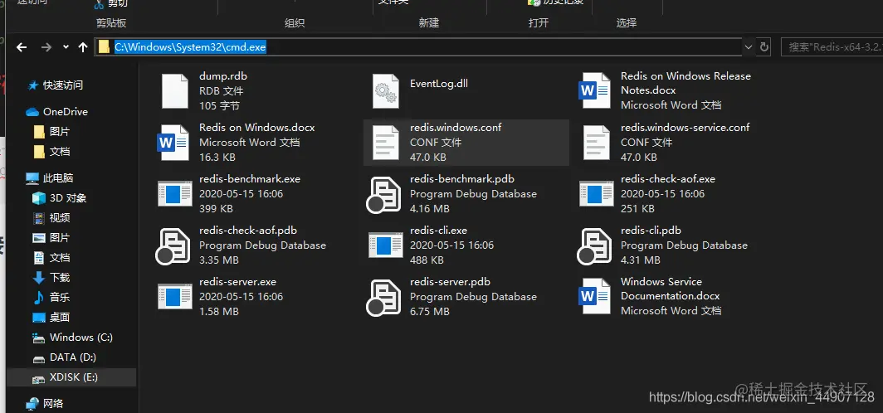Select the redis.windows-service.conf file icon

pyautogui.click(x=597, y=143)
